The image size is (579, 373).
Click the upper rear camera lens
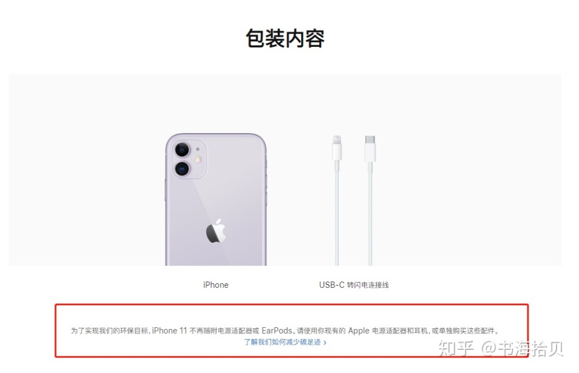pos(182,151)
